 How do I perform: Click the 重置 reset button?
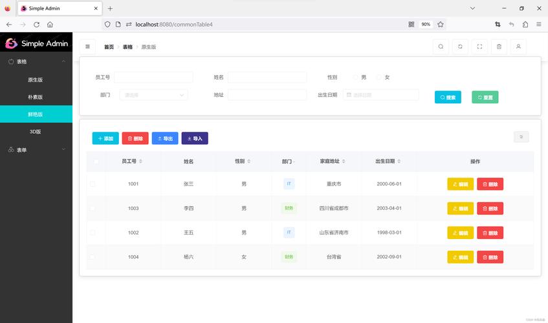(x=485, y=98)
